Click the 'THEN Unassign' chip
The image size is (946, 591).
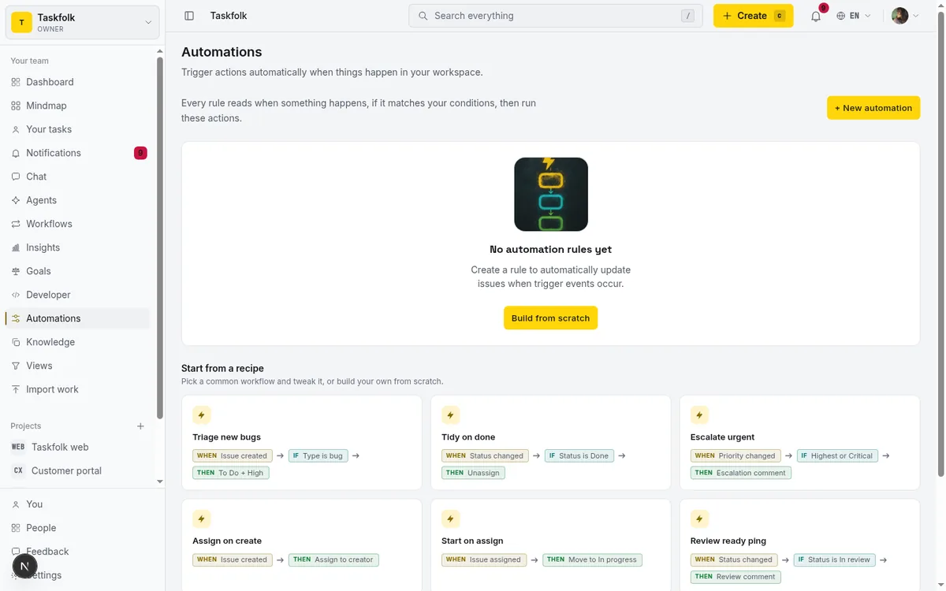click(473, 473)
